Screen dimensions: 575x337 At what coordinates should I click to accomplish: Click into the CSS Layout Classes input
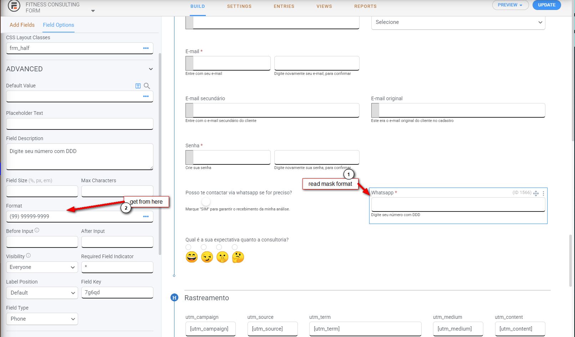(x=80, y=48)
